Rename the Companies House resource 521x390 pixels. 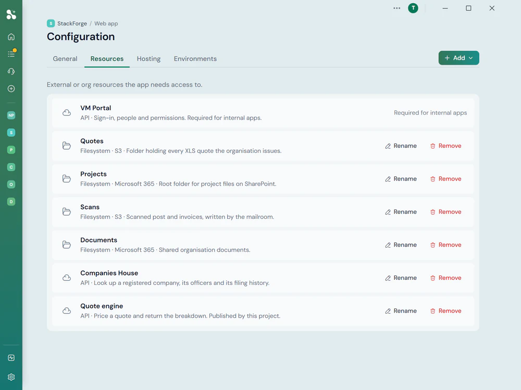(401, 278)
